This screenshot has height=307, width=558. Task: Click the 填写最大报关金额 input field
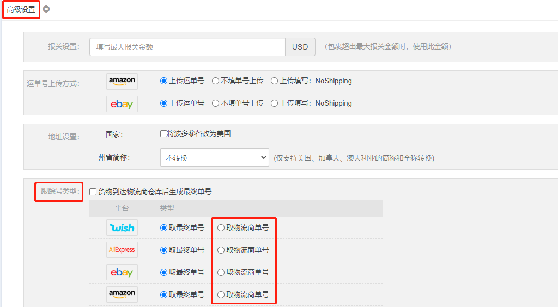pyautogui.click(x=187, y=47)
